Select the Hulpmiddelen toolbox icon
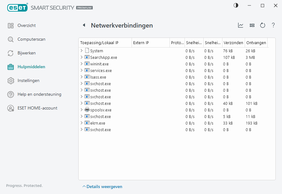The image size is (282, 194). click(x=10, y=67)
